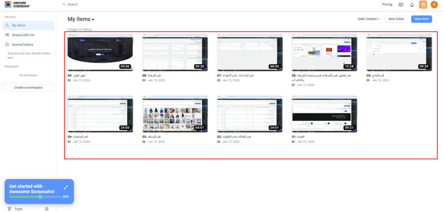443x212 pixels.
Task: Expand the Get started panel arrows
Action: click(x=66, y=187)
